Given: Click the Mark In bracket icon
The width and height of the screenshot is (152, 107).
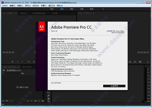Looking at the screenshot, I should point(18,62).
